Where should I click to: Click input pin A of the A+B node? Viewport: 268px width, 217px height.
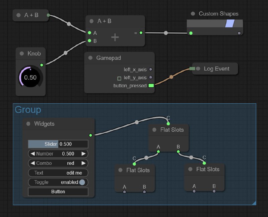[89, 33]
